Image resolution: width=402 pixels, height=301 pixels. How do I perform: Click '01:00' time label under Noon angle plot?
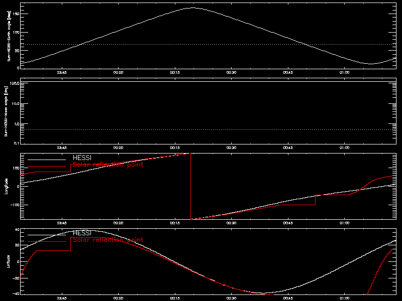344,147
